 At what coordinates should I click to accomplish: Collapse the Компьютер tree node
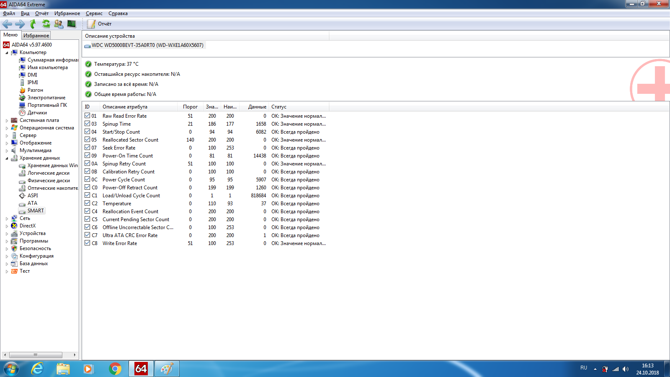[7, 53]
